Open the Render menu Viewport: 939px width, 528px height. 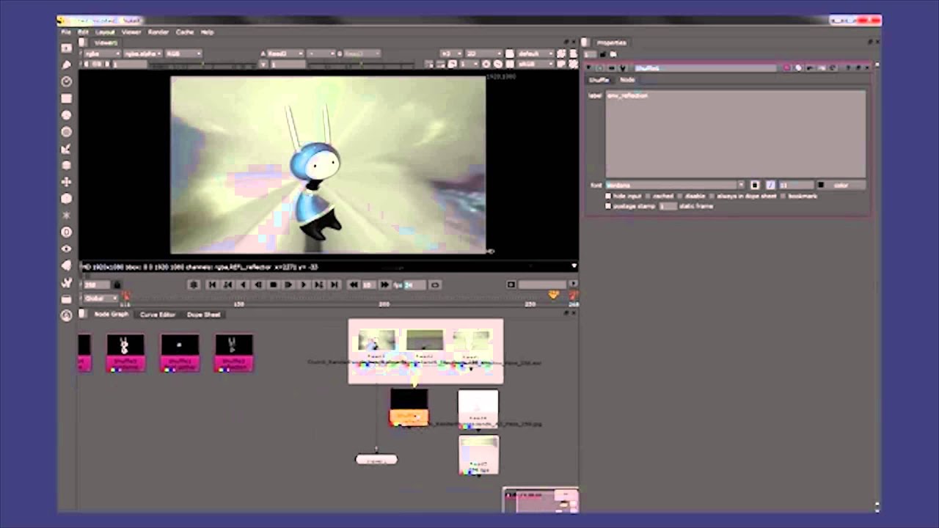click(x=158, y=32)
